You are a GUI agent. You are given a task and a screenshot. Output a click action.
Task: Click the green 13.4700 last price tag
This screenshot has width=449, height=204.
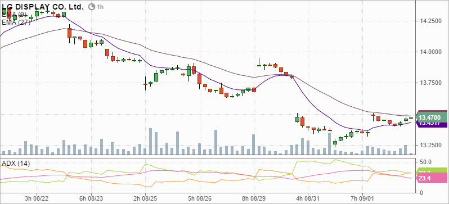[x=431, y=117]
